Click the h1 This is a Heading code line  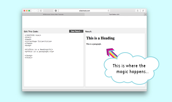tap(39, 50)
